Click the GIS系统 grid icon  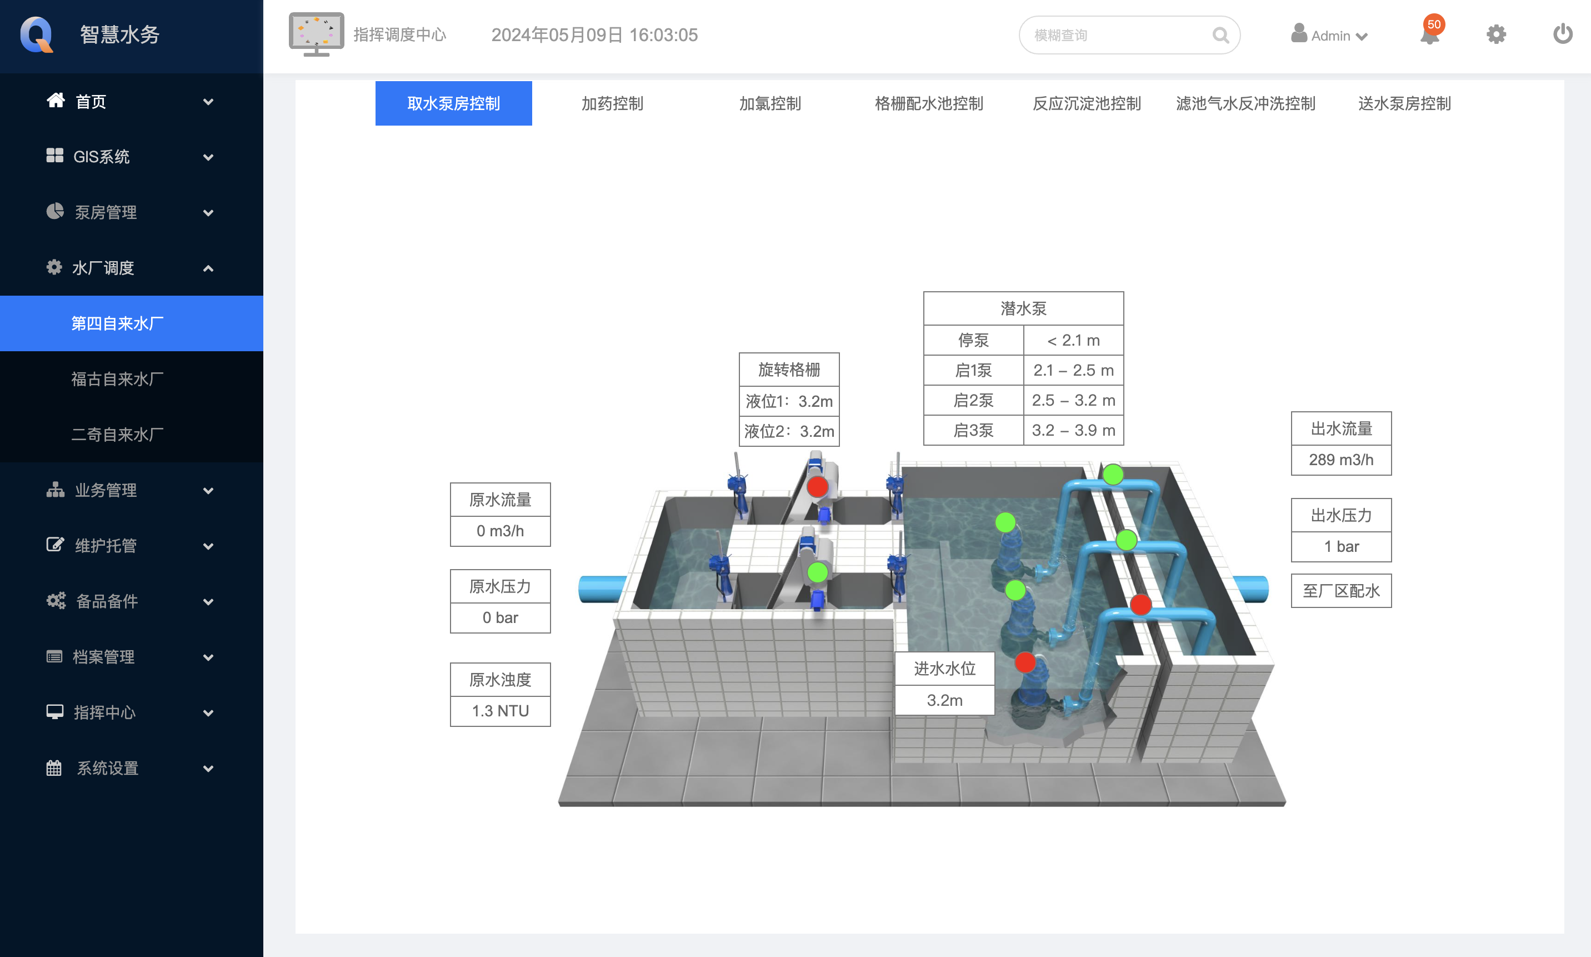(55, 156)
